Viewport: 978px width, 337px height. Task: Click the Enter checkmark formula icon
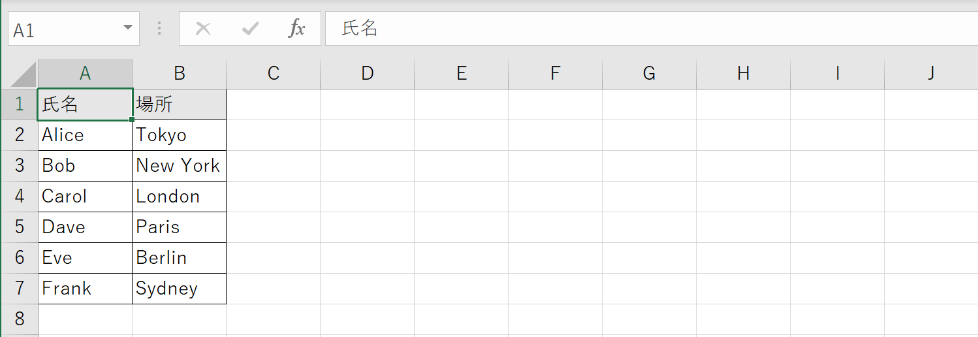pyautogui.click(x=250, y=29)
